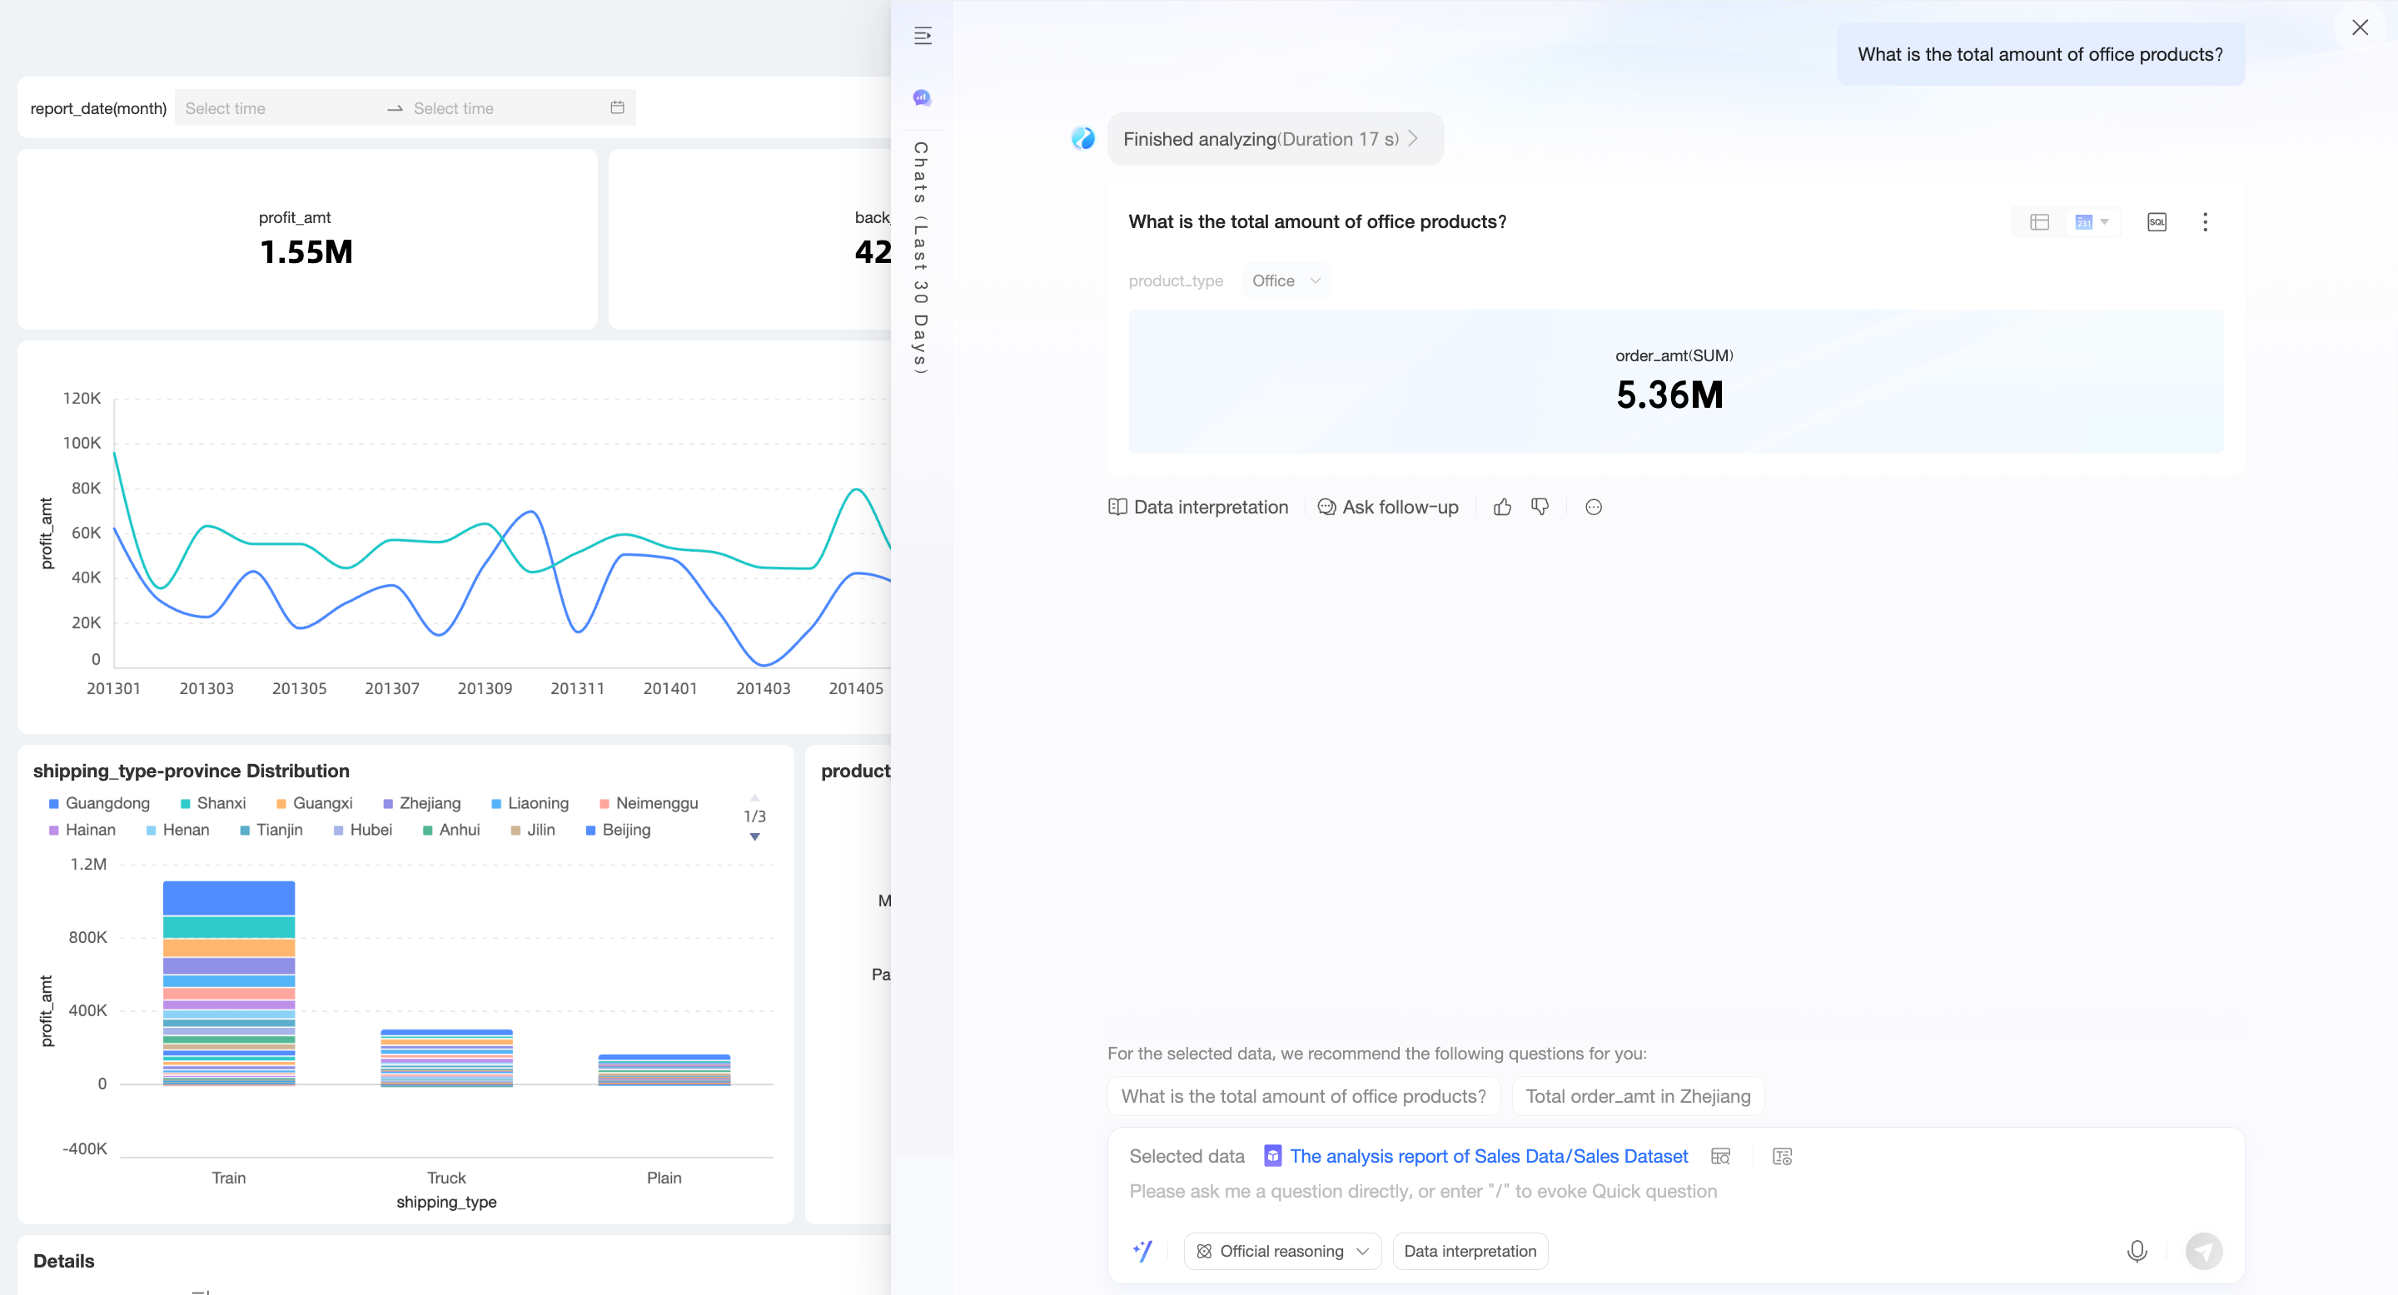Open the Sales Data/Sales Dataset link

[x=1488, y=1156]
